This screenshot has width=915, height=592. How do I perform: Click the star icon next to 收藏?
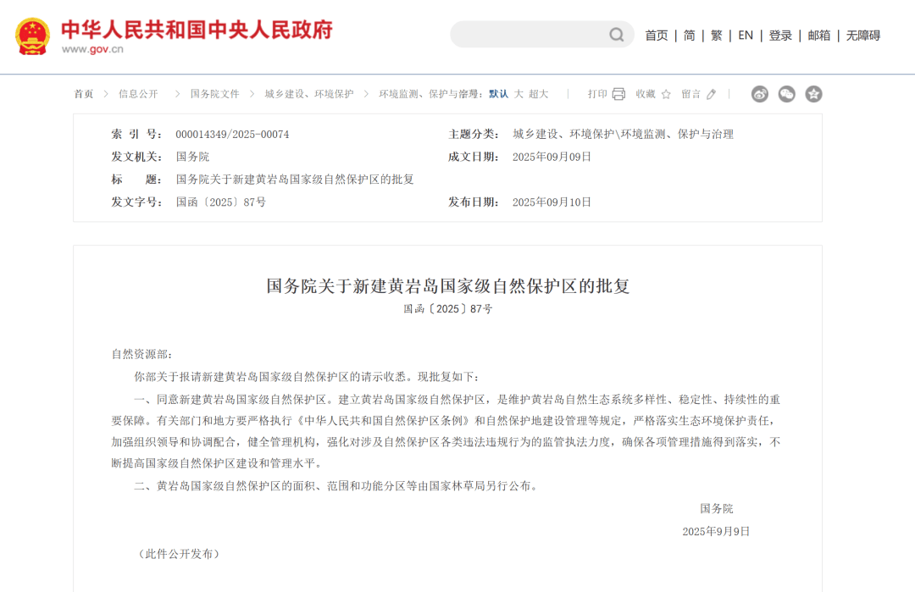click(666, 94)
